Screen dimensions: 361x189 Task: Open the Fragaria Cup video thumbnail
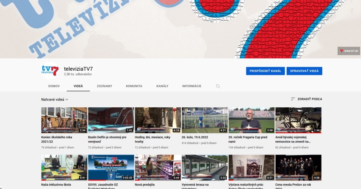[252, 120]
